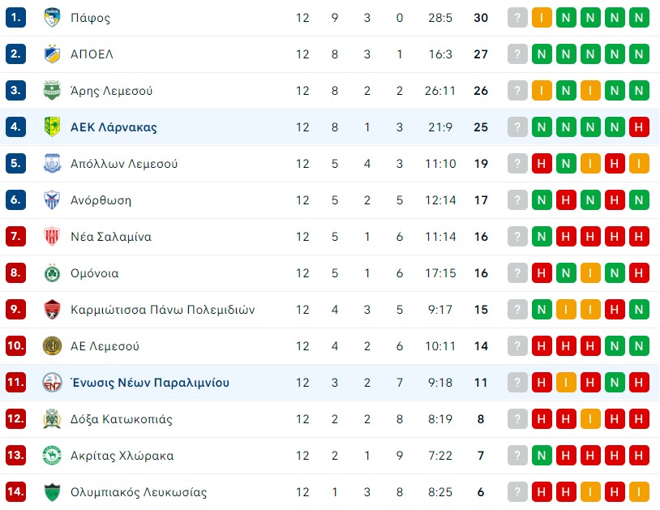The width and height of the screenshot is (660, 510).
Task: Click the position 1 rank badge
Action: [15, 18]
